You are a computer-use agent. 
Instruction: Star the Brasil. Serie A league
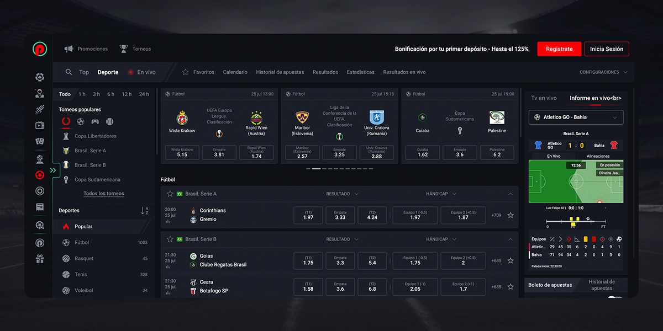tap(170, 194)
